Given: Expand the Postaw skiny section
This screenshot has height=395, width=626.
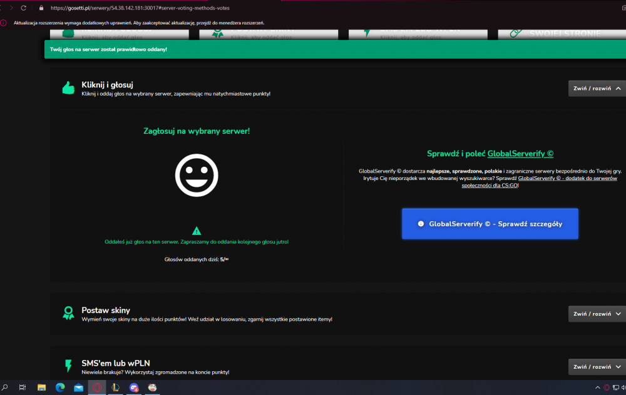Looking at the screenshot, I should (x=597, y=314).
